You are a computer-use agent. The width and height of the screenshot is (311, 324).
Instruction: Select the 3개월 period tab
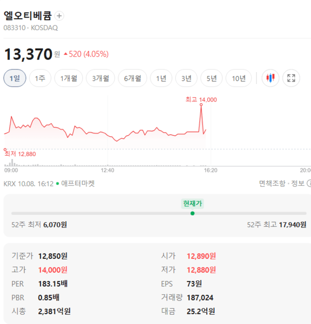point(101,78)
